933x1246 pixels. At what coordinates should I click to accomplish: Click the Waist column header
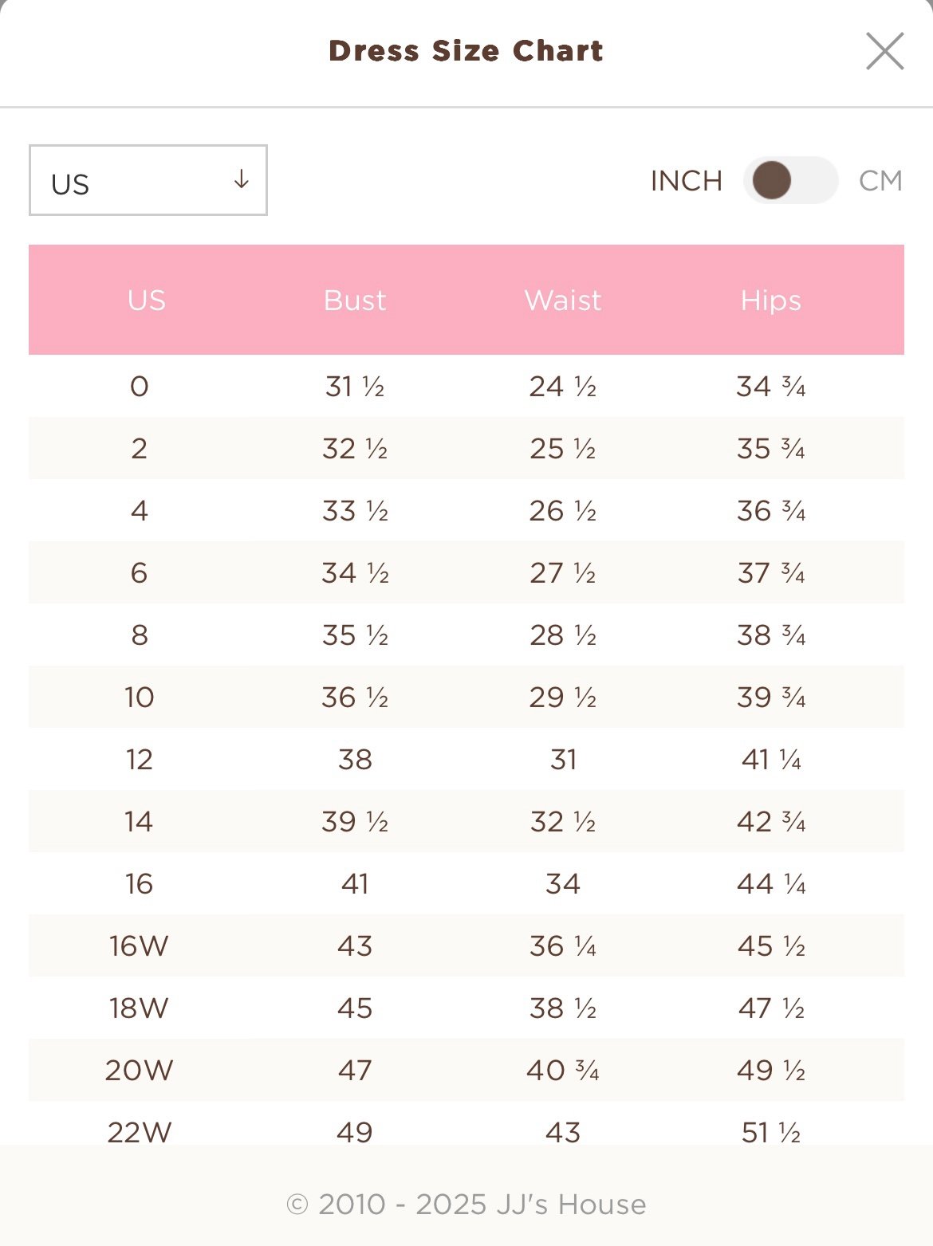coord(563,301)
